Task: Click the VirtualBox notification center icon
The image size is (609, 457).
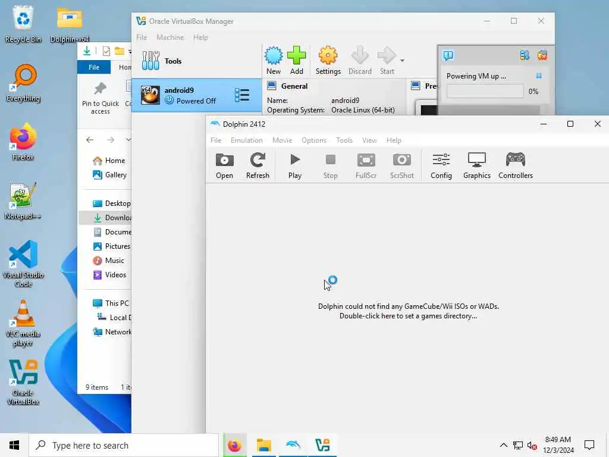Action: pos(448,55)
